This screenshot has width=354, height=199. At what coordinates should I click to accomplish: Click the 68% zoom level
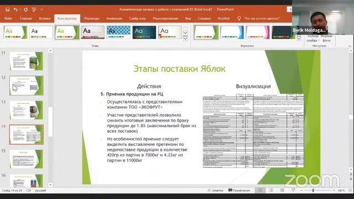[341, 190]
